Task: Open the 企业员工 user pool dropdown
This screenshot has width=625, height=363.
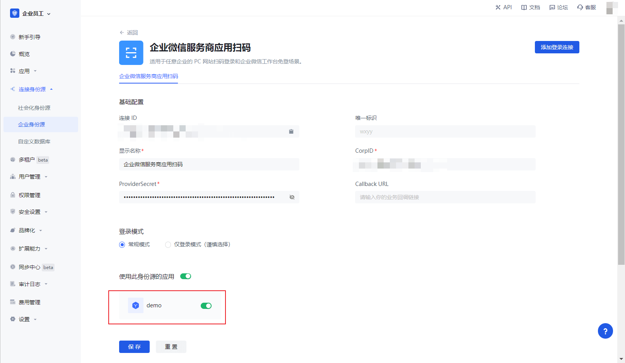Action: coord(31,14)
